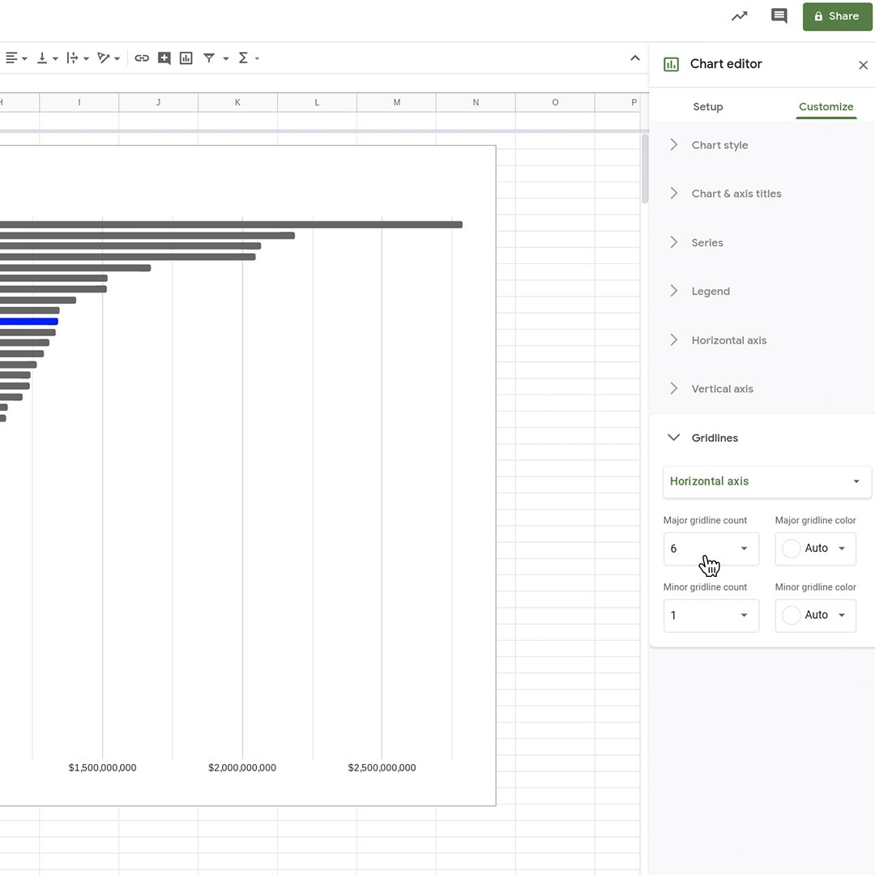875x875 pixels.
Task: Click the insert link icon
Action: [x=142, y=58]
